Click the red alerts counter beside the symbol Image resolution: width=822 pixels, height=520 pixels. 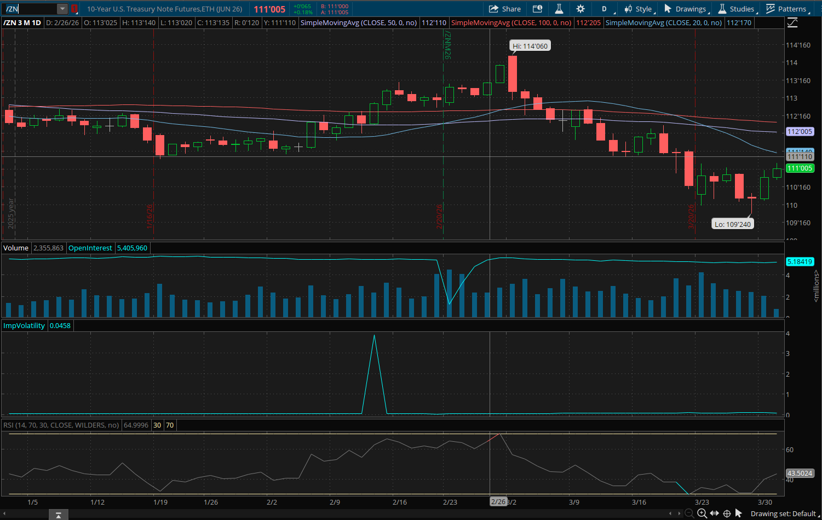(74, 9)
